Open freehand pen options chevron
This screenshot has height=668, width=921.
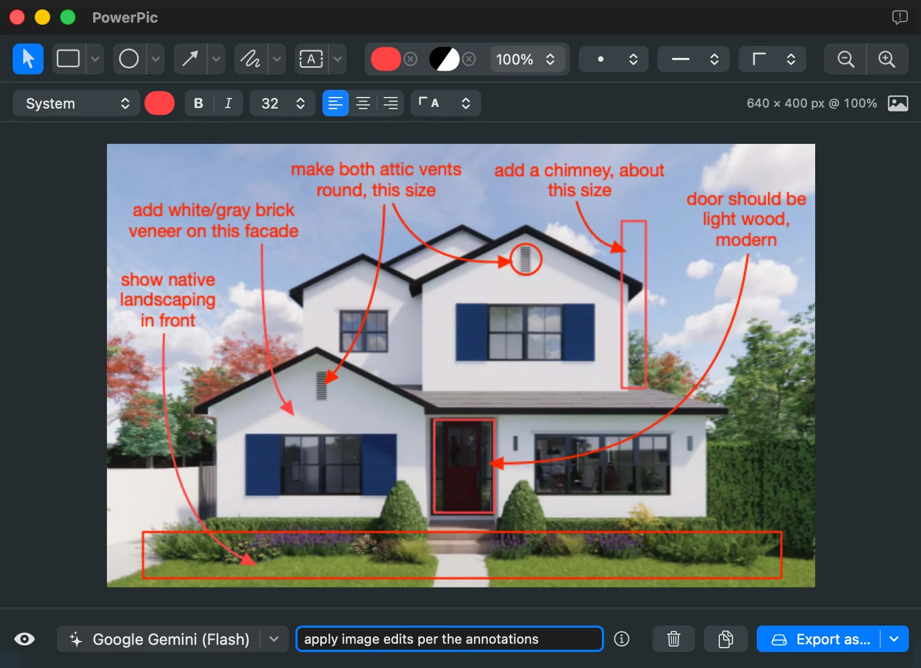pos(277,59)
